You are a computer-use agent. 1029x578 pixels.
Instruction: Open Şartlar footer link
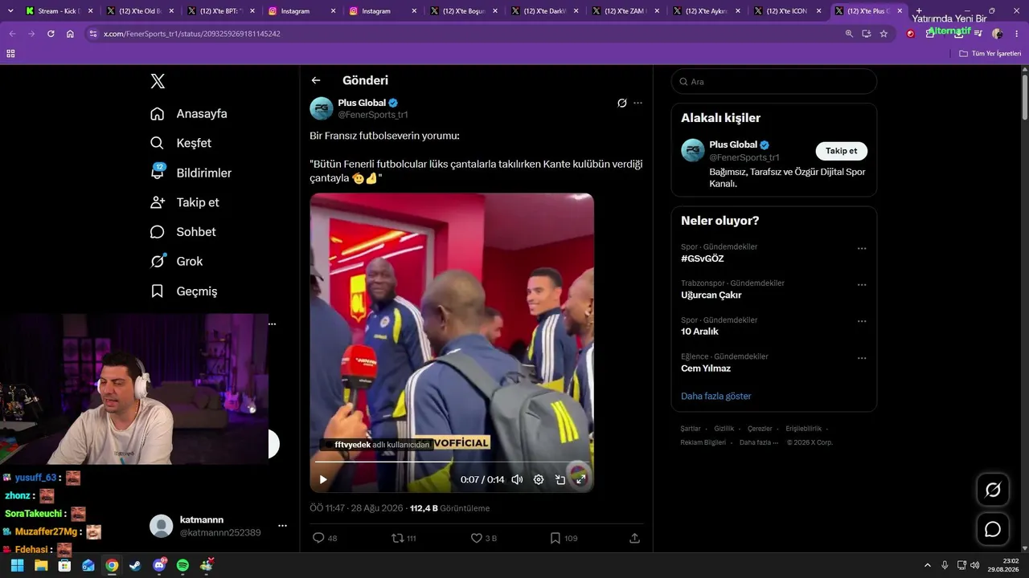tap(691, 429)
